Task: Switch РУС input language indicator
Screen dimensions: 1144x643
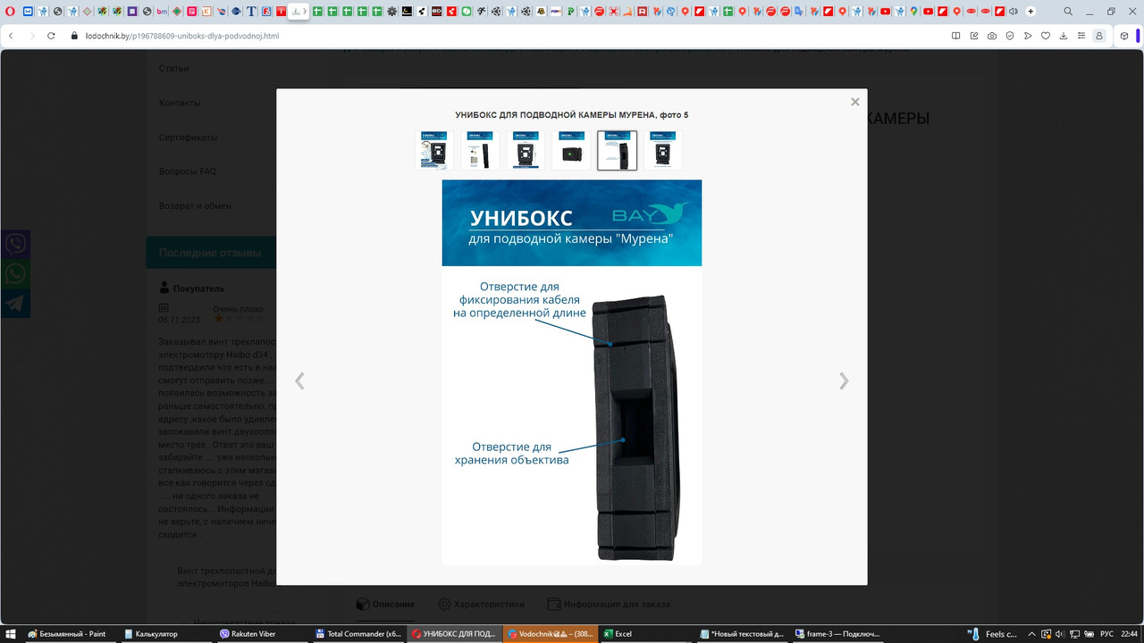Action: coord(1106,634)
